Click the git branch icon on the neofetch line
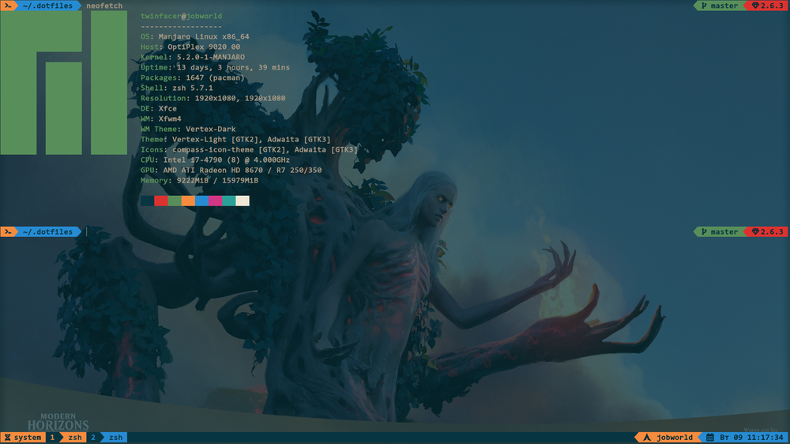Image resolution: width=790 pixels, height=444 pixels. 704,6
